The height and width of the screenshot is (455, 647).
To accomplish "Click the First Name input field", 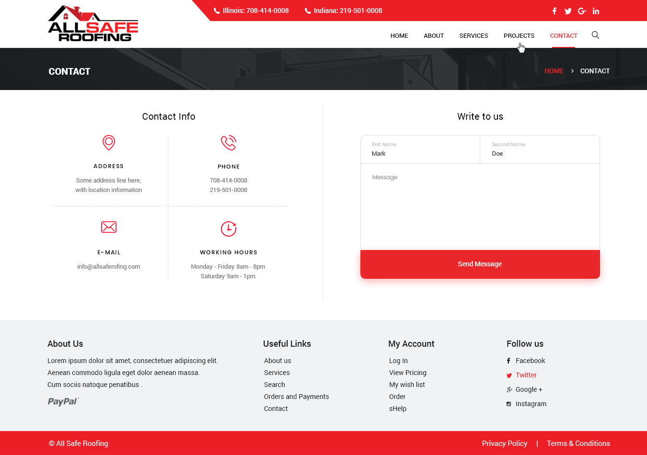I will [420, 153].
